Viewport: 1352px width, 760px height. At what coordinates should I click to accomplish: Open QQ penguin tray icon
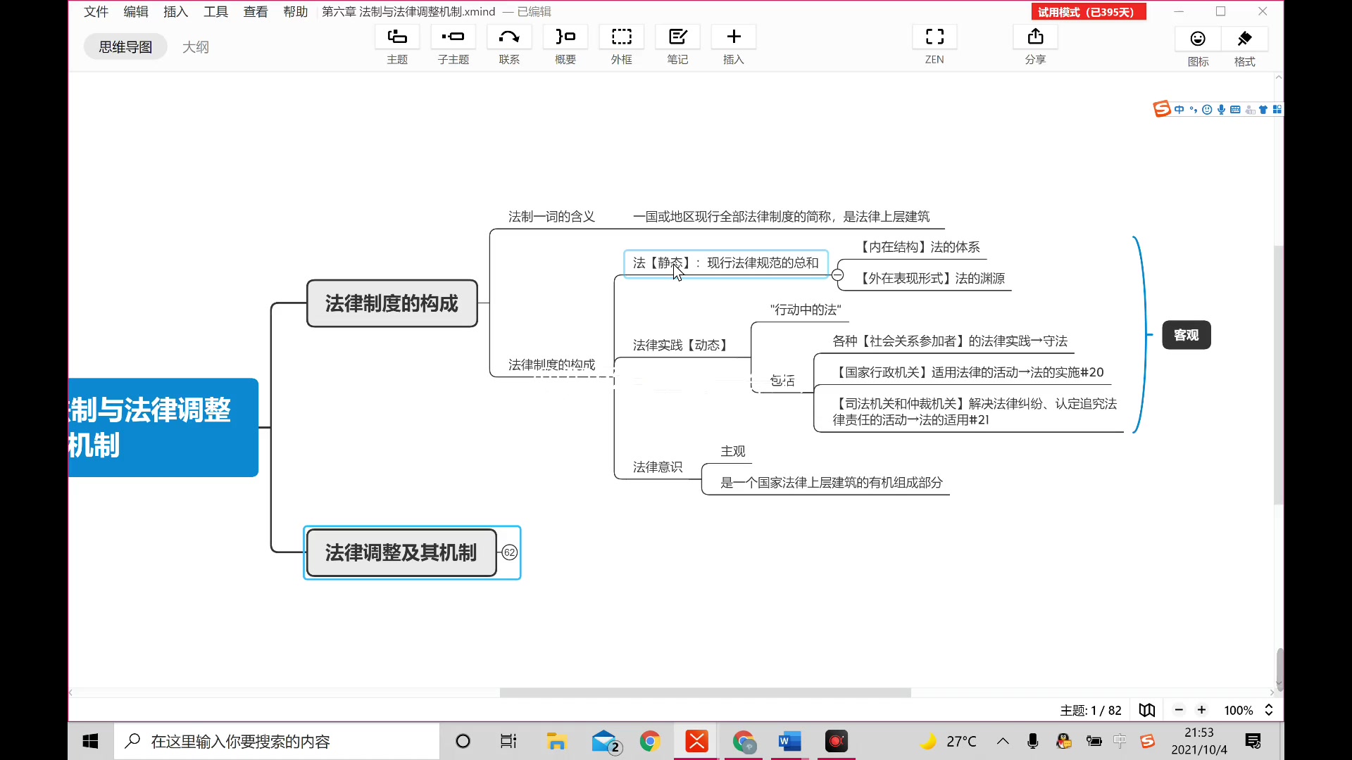pyautogui.click(x=1063, y=741)
